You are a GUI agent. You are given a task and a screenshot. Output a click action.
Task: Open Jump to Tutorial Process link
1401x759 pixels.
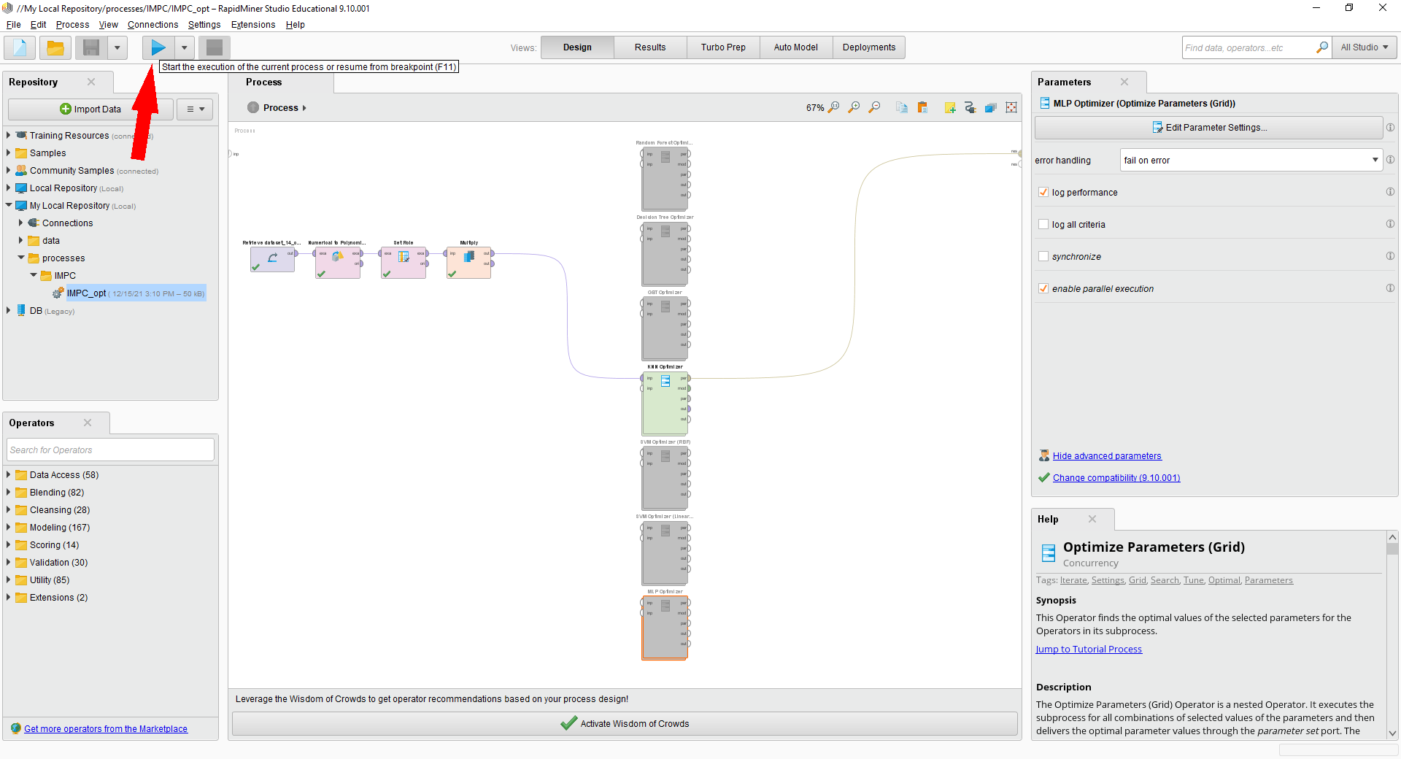click(1089, 649)
